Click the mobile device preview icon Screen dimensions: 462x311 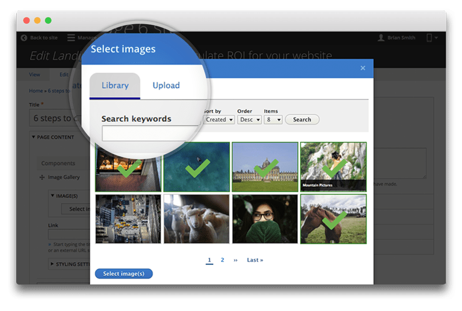429,38
